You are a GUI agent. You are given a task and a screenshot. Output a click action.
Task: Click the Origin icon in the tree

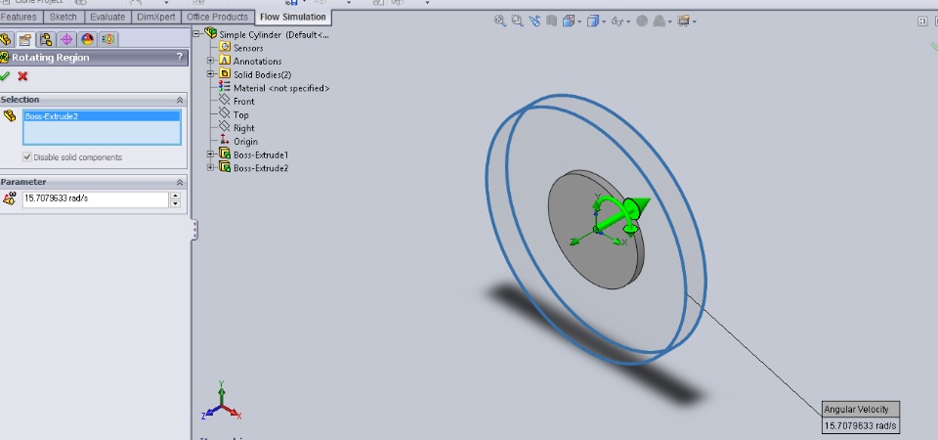pyautogui.click(x=225, y=141)
